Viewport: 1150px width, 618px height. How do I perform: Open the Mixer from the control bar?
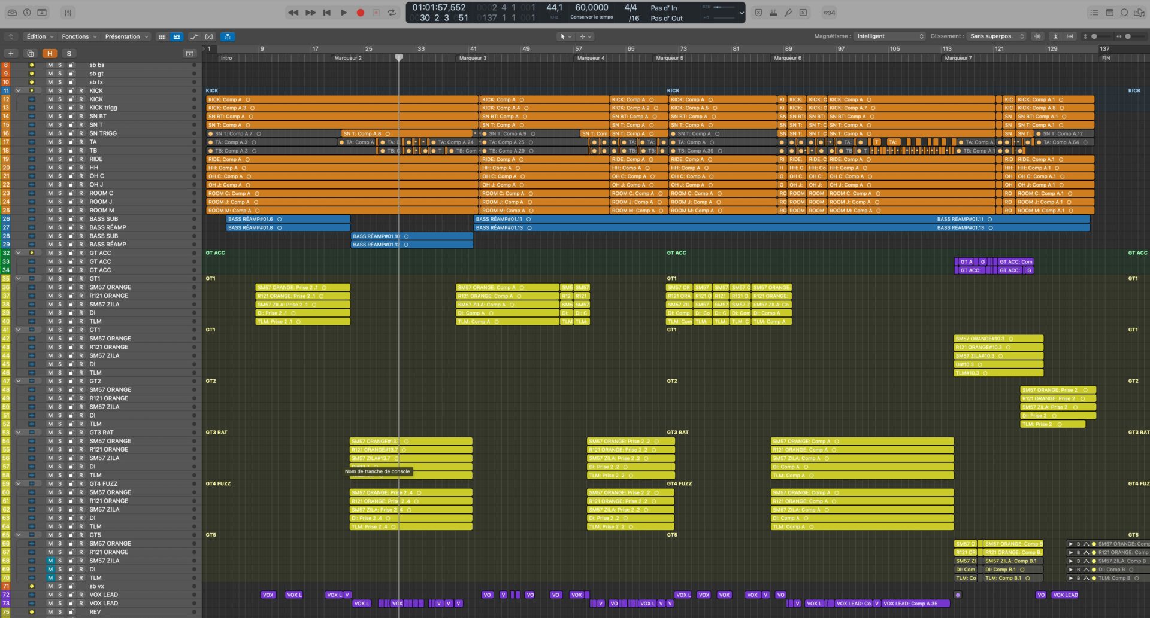click(68, 13)
